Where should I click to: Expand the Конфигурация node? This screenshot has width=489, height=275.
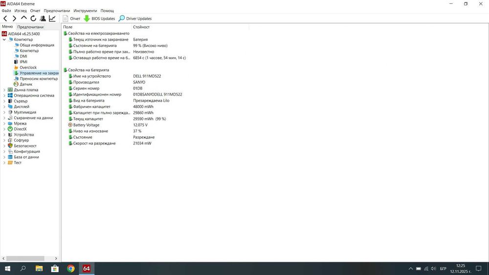pos(4,152)
